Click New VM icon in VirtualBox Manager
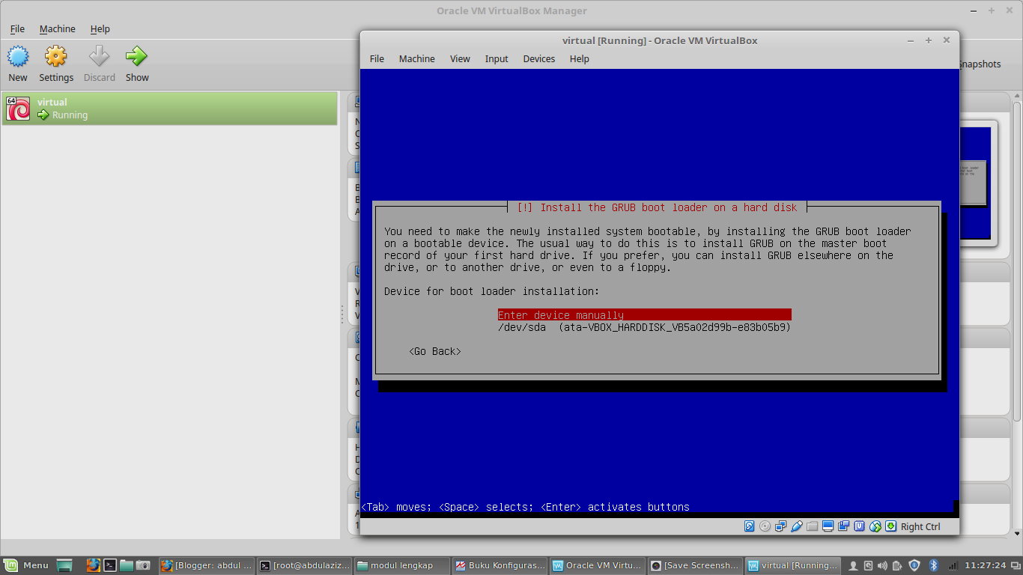 (x=18, y=56)
